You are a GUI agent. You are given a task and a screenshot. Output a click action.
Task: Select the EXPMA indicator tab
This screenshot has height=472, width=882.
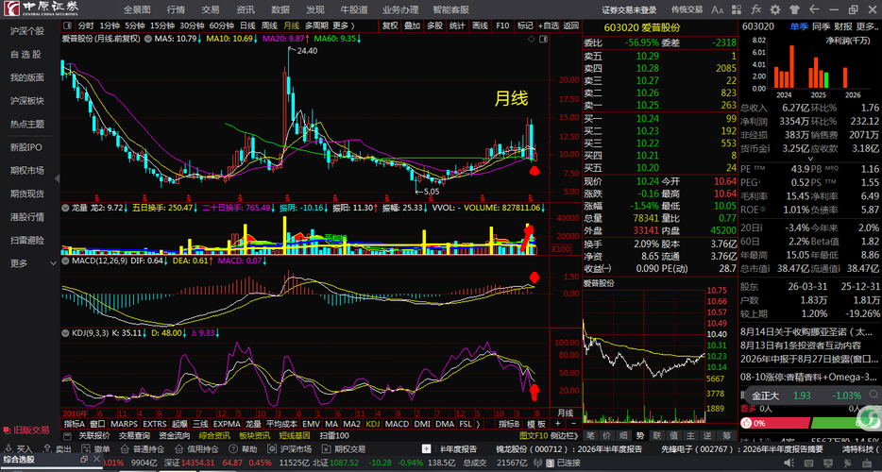click(227, 424)
